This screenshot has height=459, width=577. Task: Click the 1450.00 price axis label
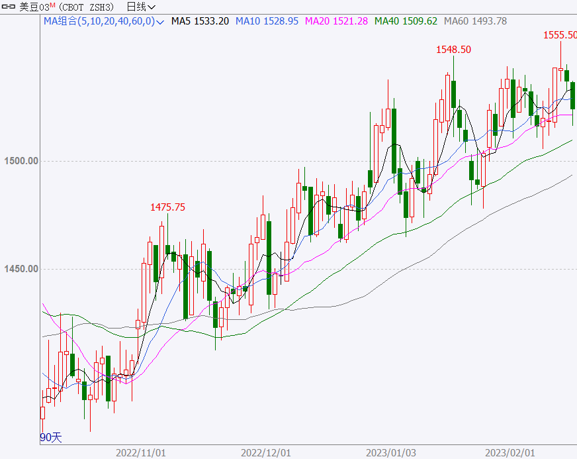pos(21,269)
